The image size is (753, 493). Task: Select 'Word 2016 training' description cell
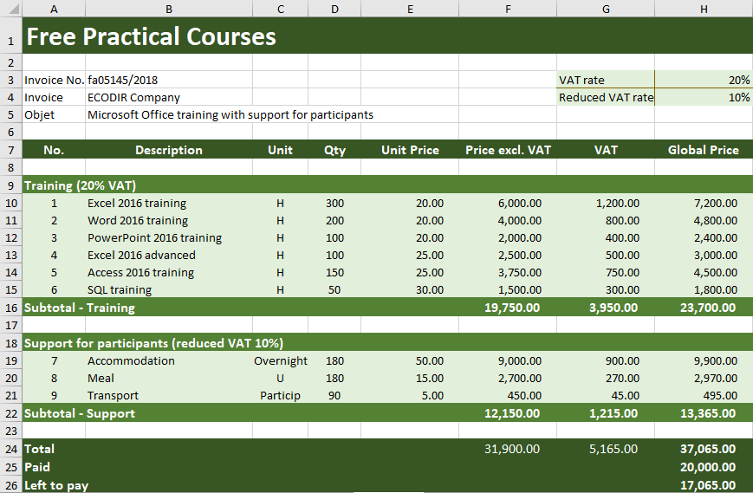169,220
